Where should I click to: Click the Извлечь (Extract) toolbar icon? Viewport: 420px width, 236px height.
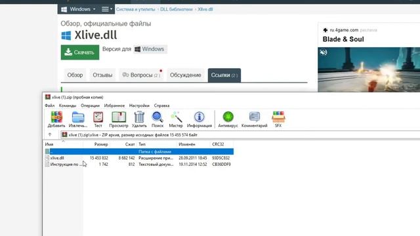[78, 119]
